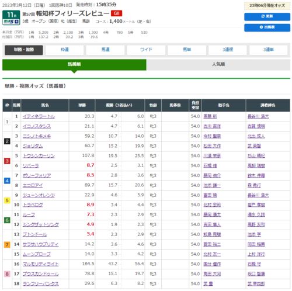
Task: Open jockey 松田 大作 link
Action: coord(212,146)
